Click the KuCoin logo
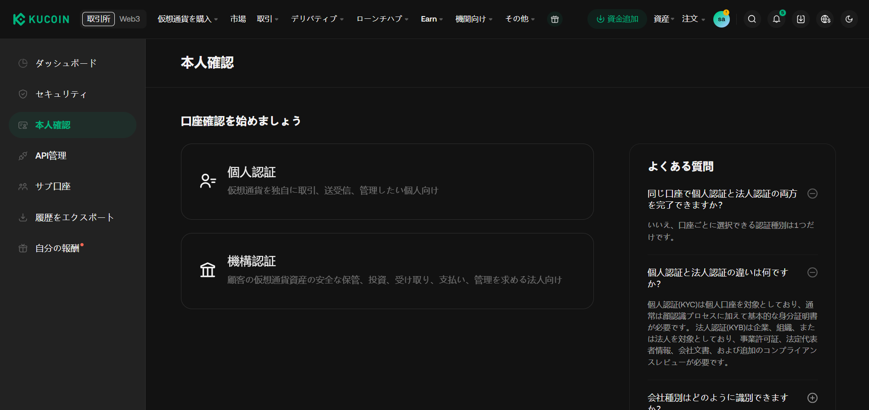This screenshot has height=410, width=869. 41,19
